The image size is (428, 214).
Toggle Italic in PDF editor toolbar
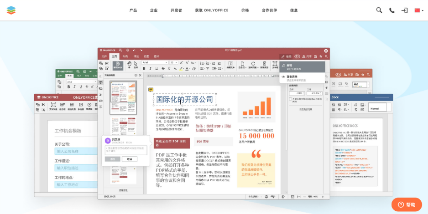151,69
